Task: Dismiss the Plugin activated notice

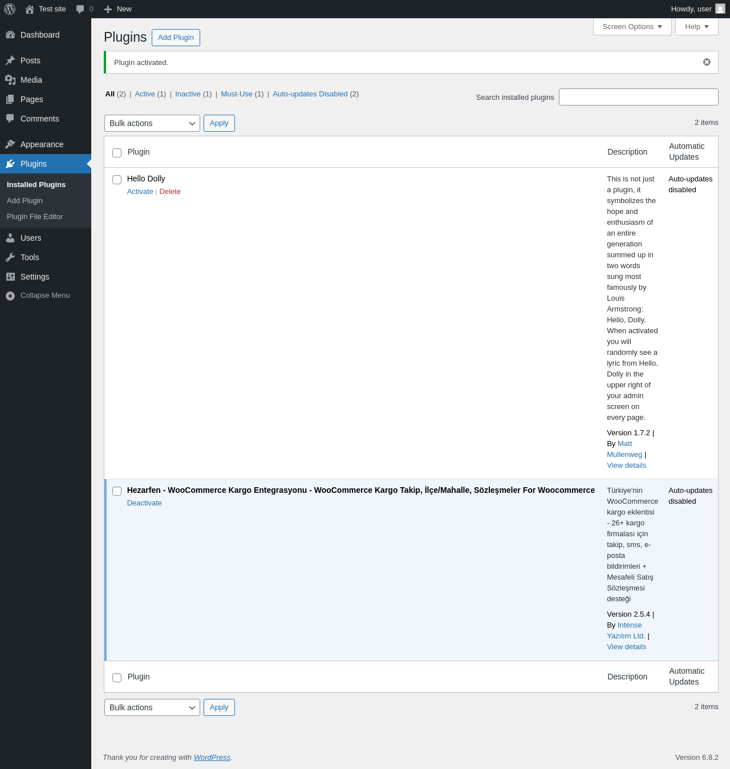Action: (707, 62)
